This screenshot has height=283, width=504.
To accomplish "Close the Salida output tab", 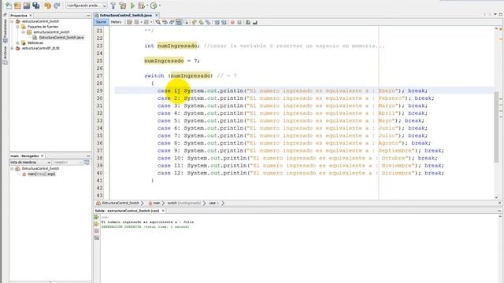I will click(x=163, y=211).
